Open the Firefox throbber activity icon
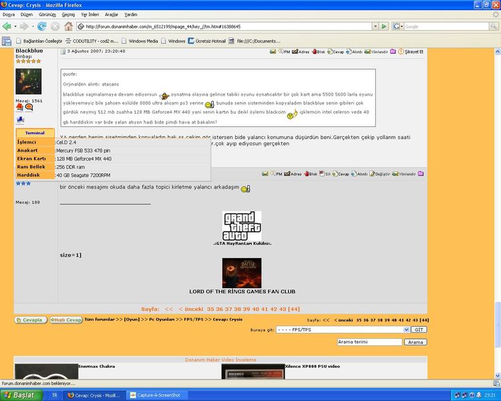This screenshot has width=501, height=401. 496,15
